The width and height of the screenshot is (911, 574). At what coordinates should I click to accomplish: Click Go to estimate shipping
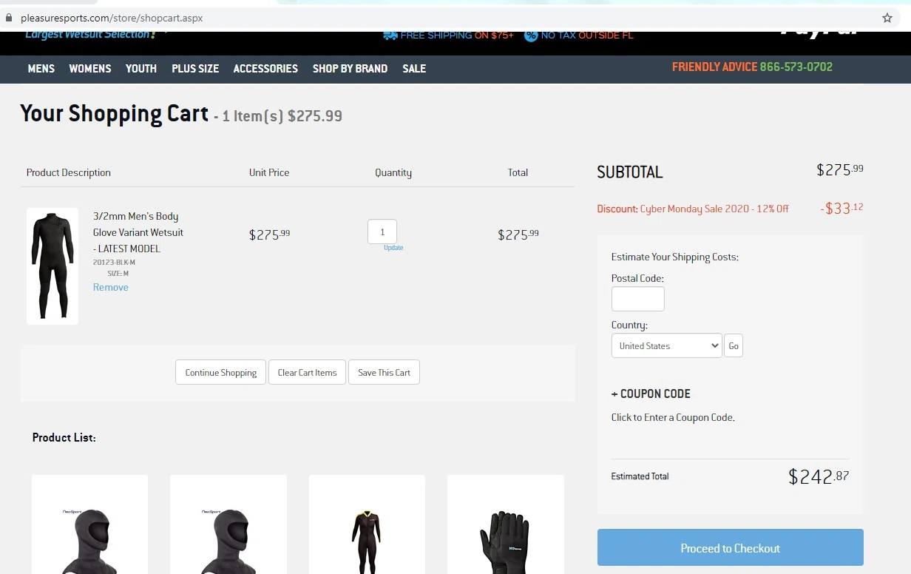pos(734,345)
